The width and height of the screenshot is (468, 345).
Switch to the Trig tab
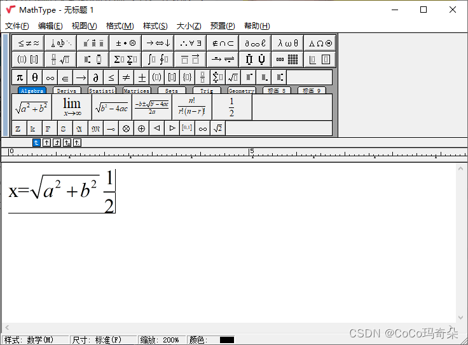(207, 90)
